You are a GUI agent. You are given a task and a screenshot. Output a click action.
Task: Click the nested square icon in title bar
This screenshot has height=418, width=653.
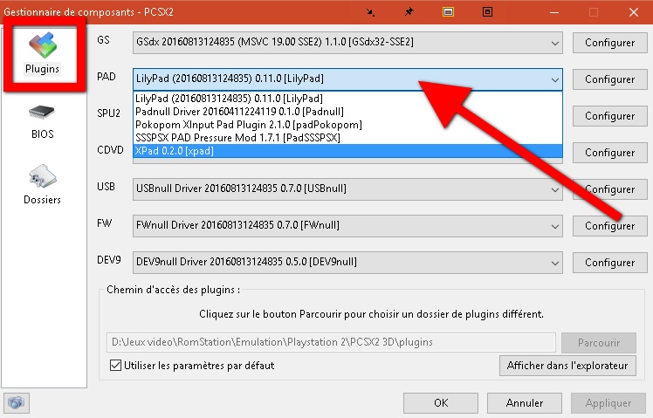pyautogui.click(x=487, y=12)
